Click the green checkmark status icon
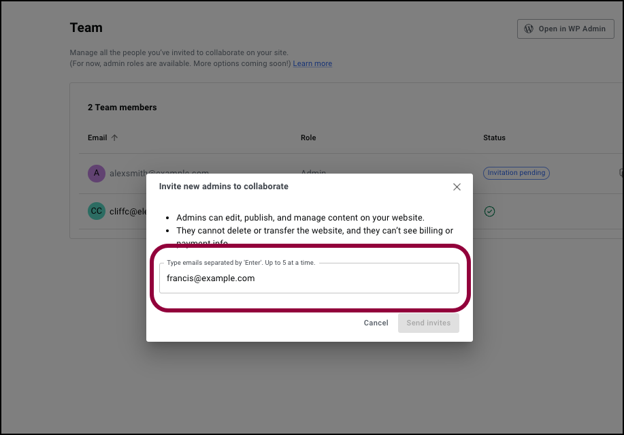Viewport: 624px width, 435px height. 489,211
